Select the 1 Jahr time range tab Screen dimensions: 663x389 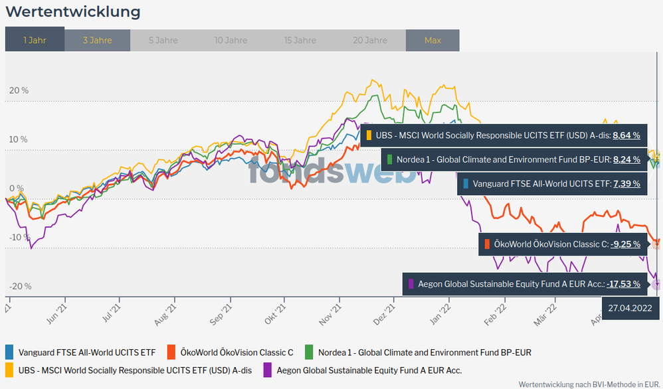pyautogui.click(x=35, y=40)
